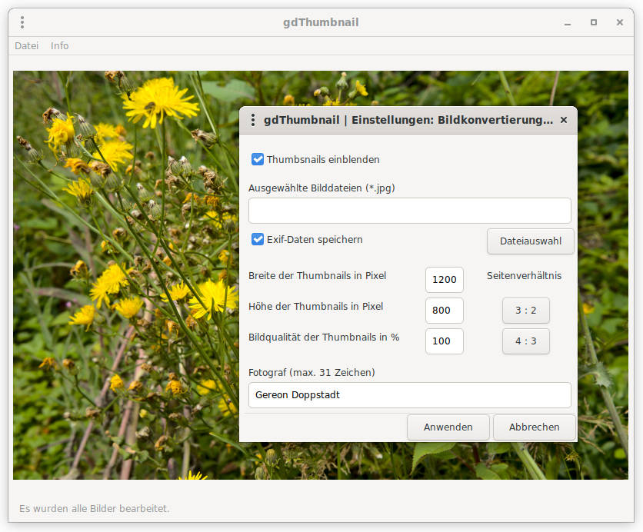Set the aspect ratio to 3 : 2
The image size is (643, 532).
click(525, 311)
